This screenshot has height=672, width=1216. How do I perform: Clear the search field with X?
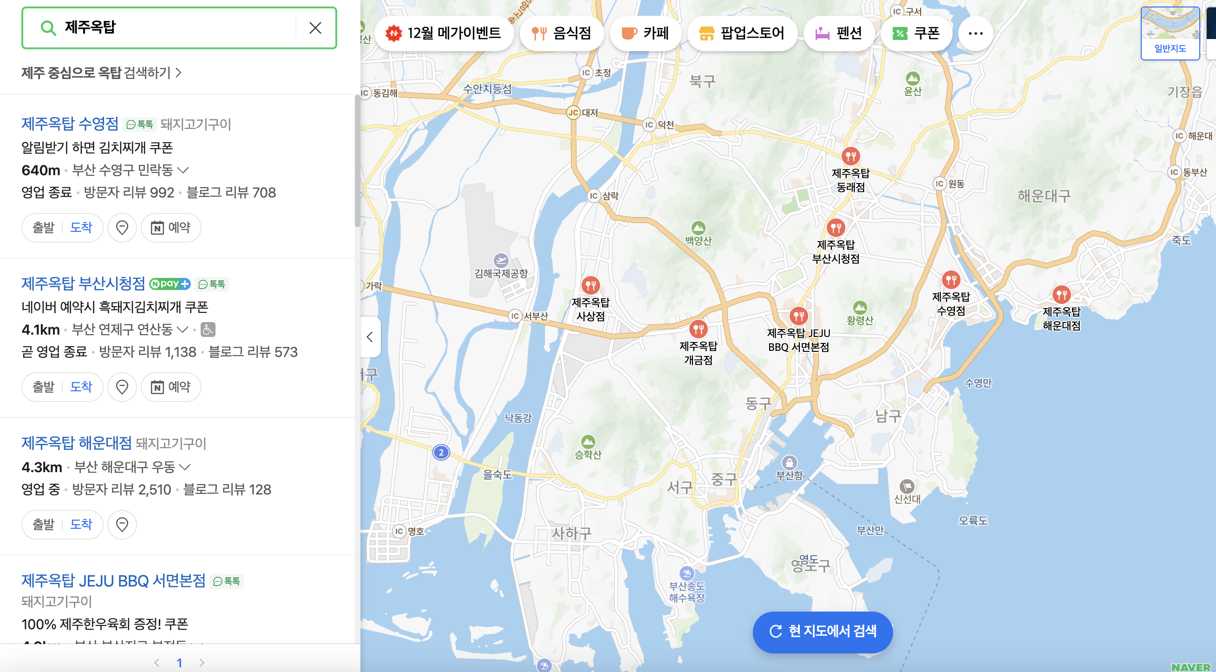(x=315, y=28)
